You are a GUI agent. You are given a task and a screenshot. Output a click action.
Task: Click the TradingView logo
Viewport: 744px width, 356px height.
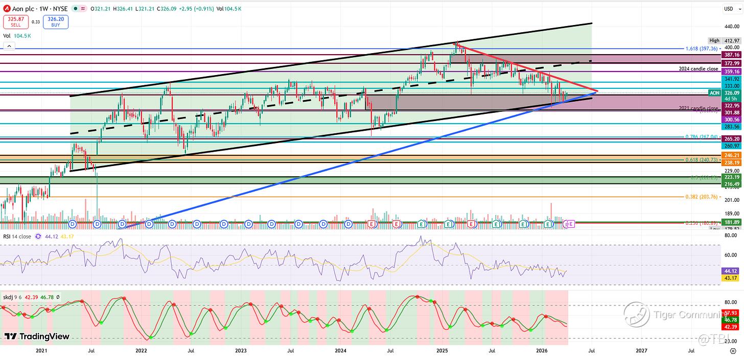coord(37,336)
